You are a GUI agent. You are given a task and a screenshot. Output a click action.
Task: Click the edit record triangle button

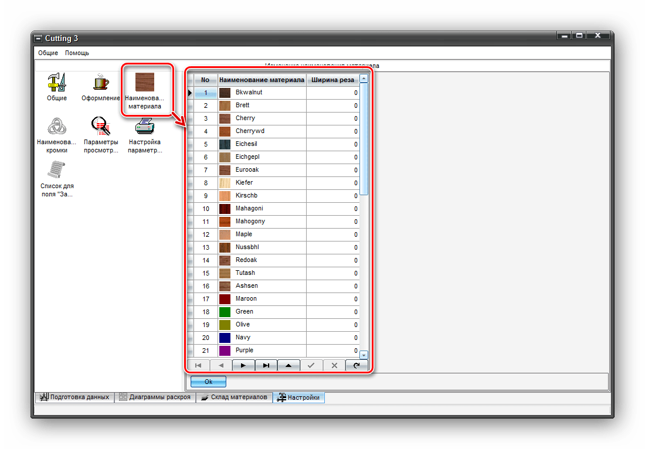pyautogui.click(x=288, y=365)
